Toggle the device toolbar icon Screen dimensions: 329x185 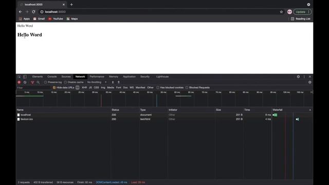25,77
